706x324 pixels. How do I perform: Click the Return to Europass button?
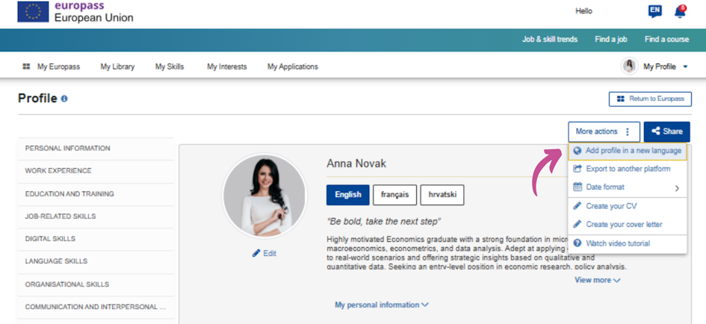point(650,99)
